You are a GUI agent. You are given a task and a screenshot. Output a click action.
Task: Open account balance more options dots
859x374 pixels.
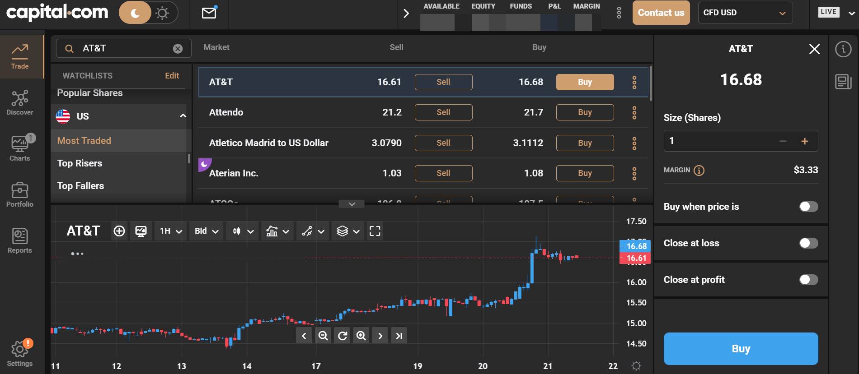[x=619, y=13]
